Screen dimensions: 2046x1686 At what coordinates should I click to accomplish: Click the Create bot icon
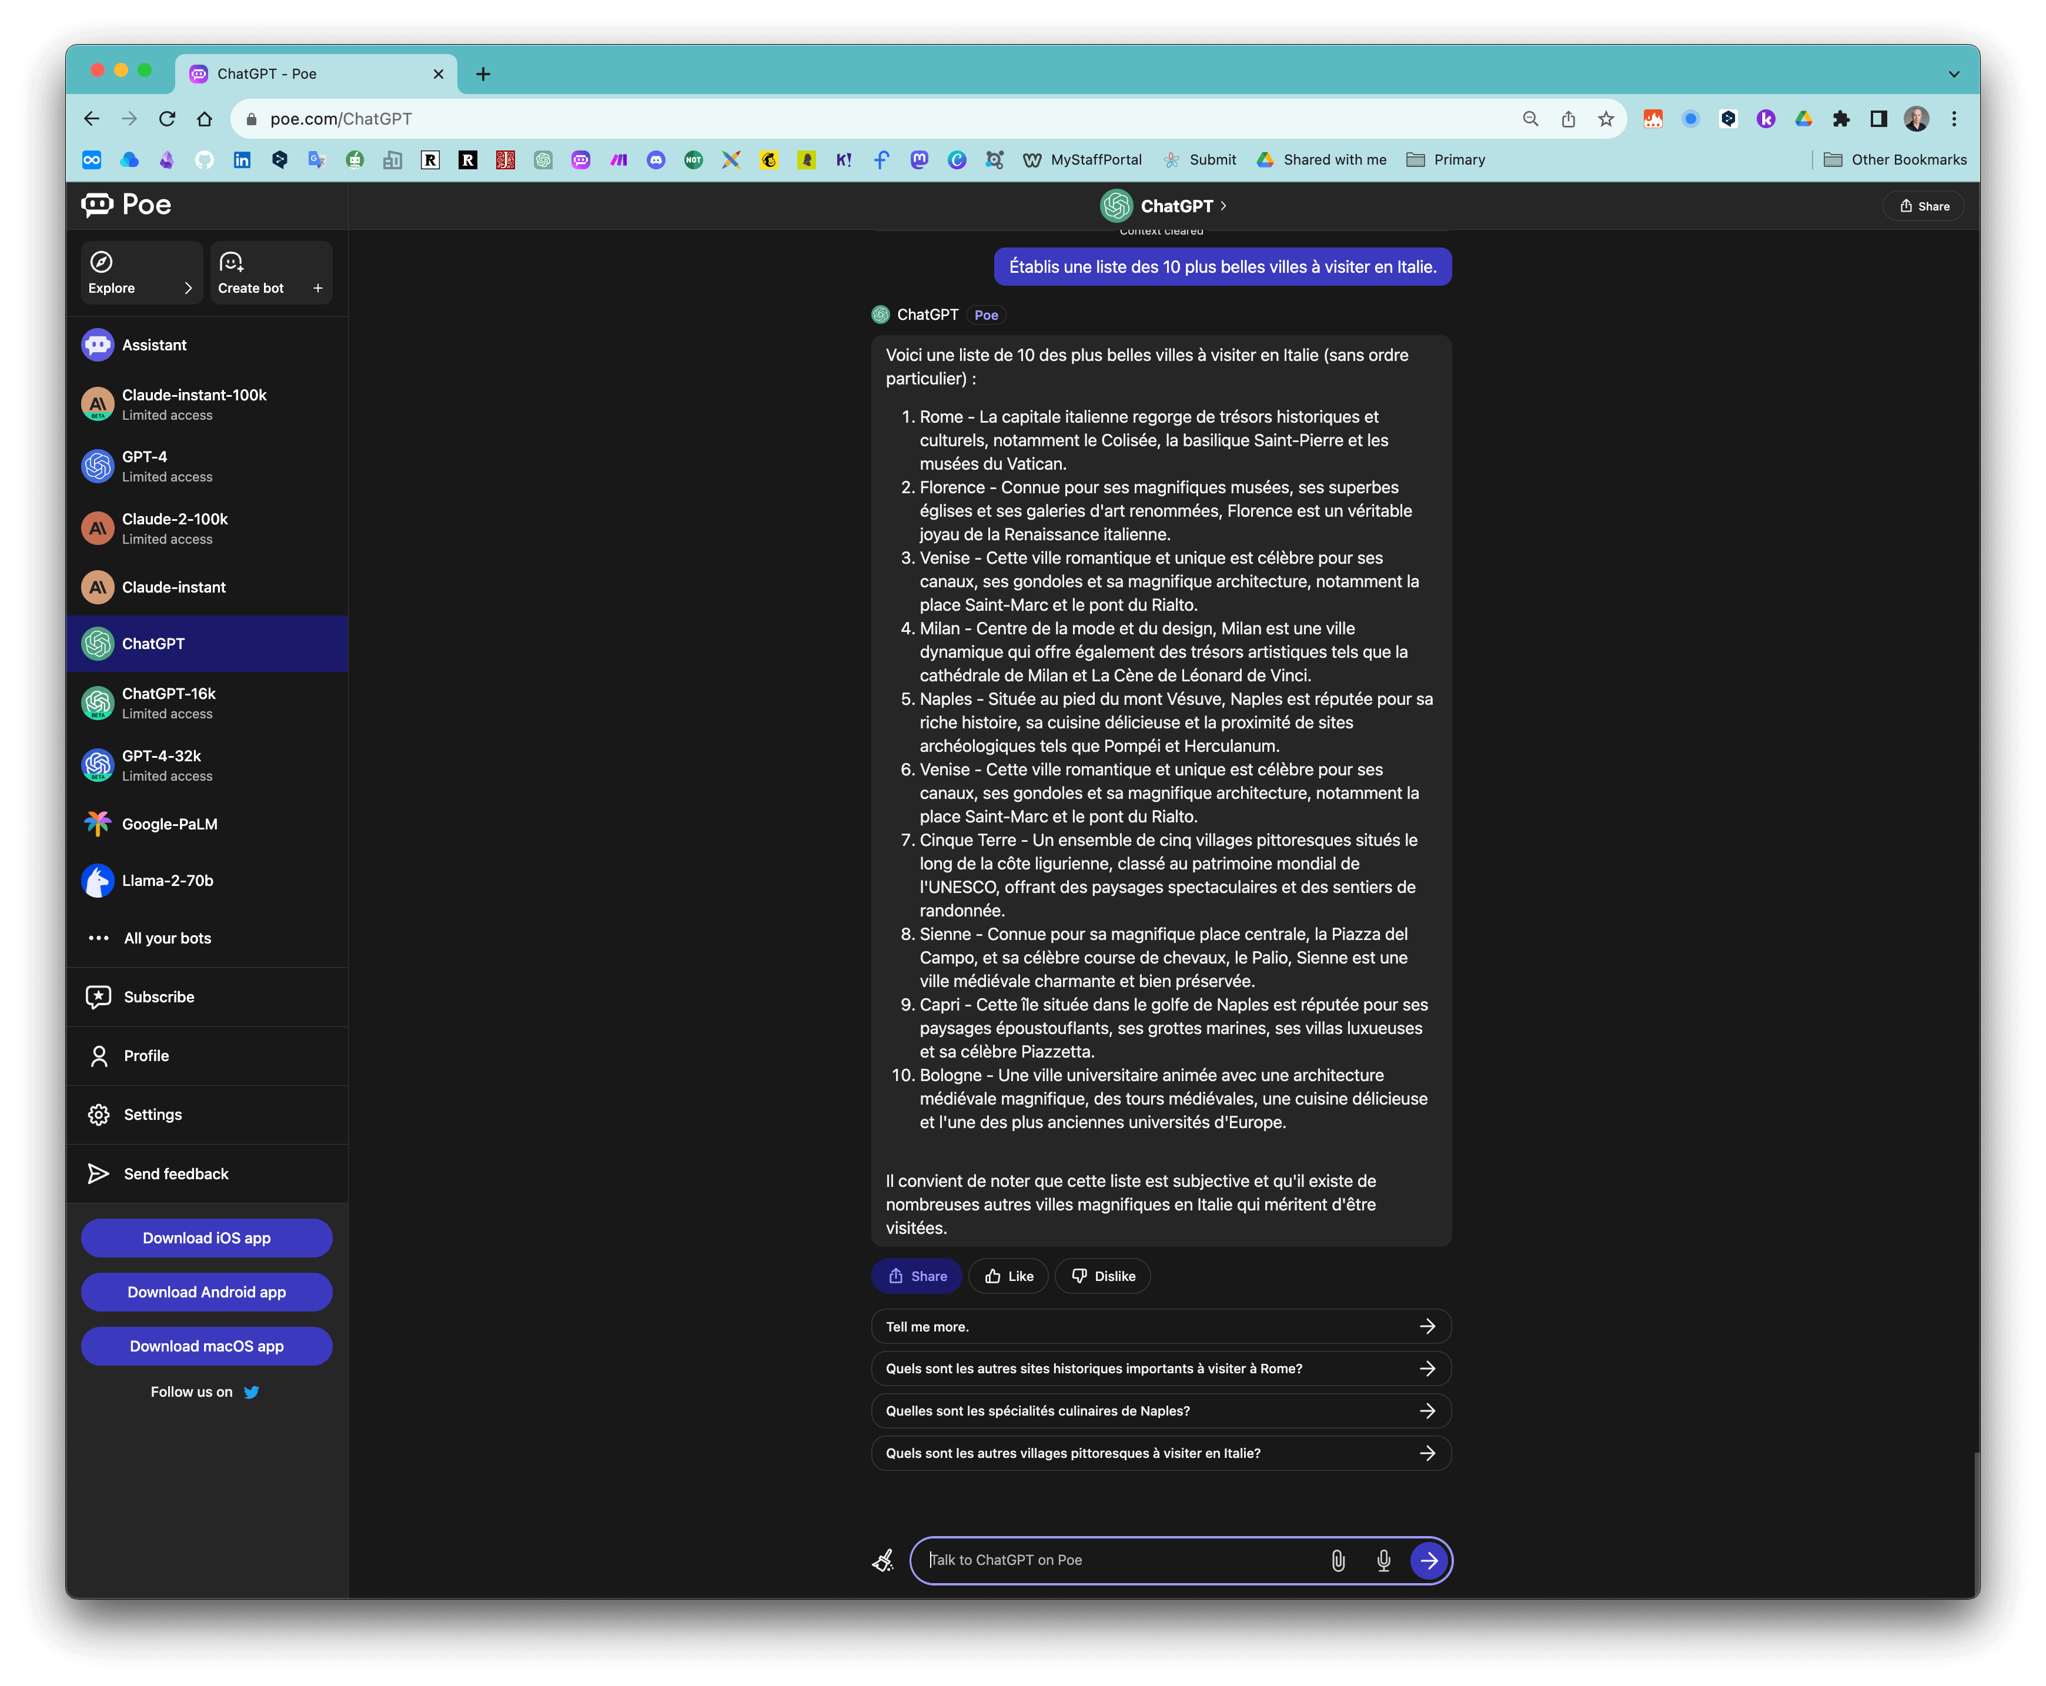pos(231,262)
